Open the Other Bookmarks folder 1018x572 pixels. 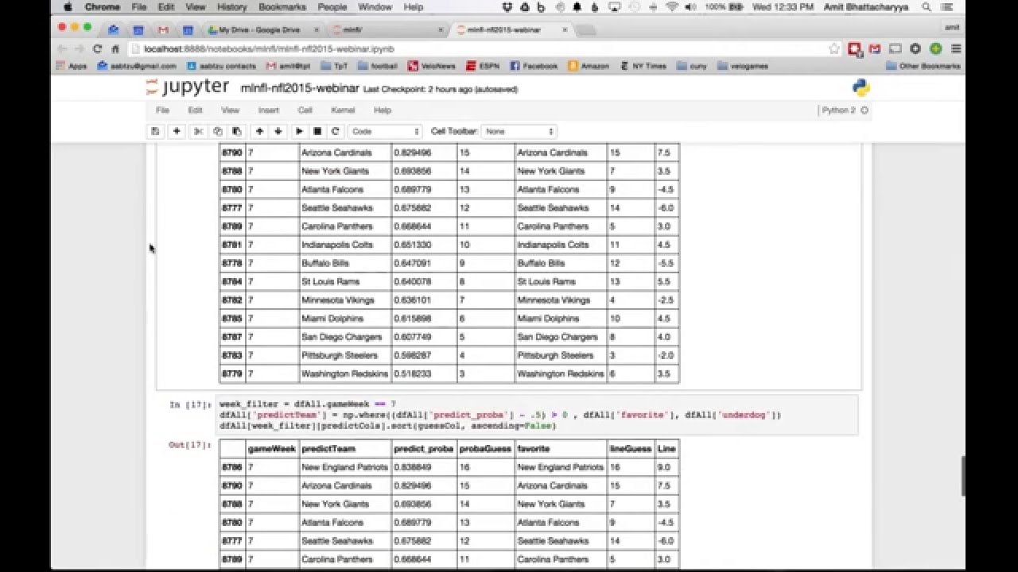click(923, 66)
